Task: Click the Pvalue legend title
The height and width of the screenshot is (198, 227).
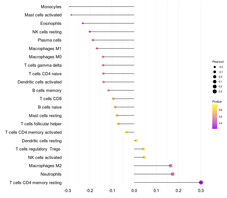Action: click(x=217, y=102)
